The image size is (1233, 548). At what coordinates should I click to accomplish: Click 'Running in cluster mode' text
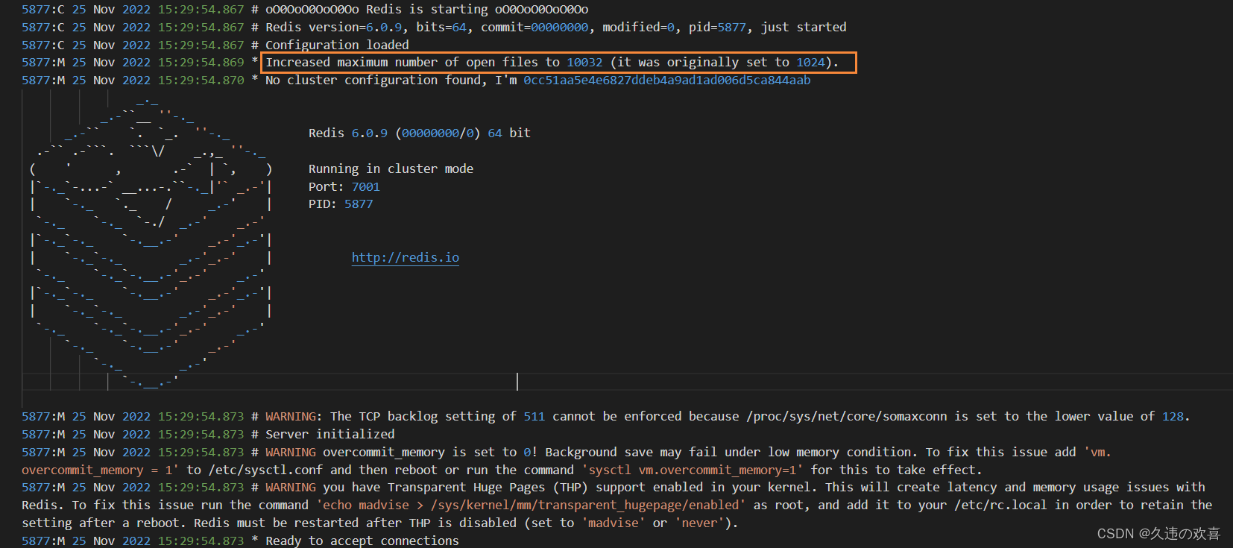pyautogui.click(x=391, y=169)
